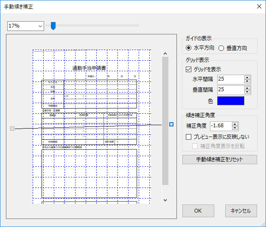Click the left gray guide line handle
The image size is (266, 227).
point(12,129)
